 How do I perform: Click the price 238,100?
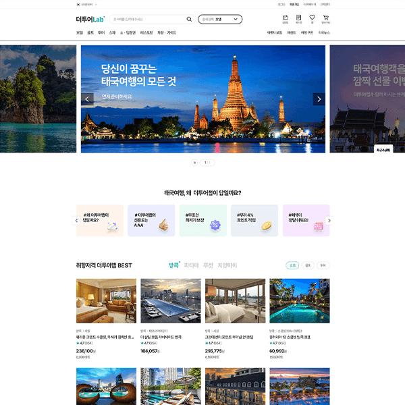(86, 351)
